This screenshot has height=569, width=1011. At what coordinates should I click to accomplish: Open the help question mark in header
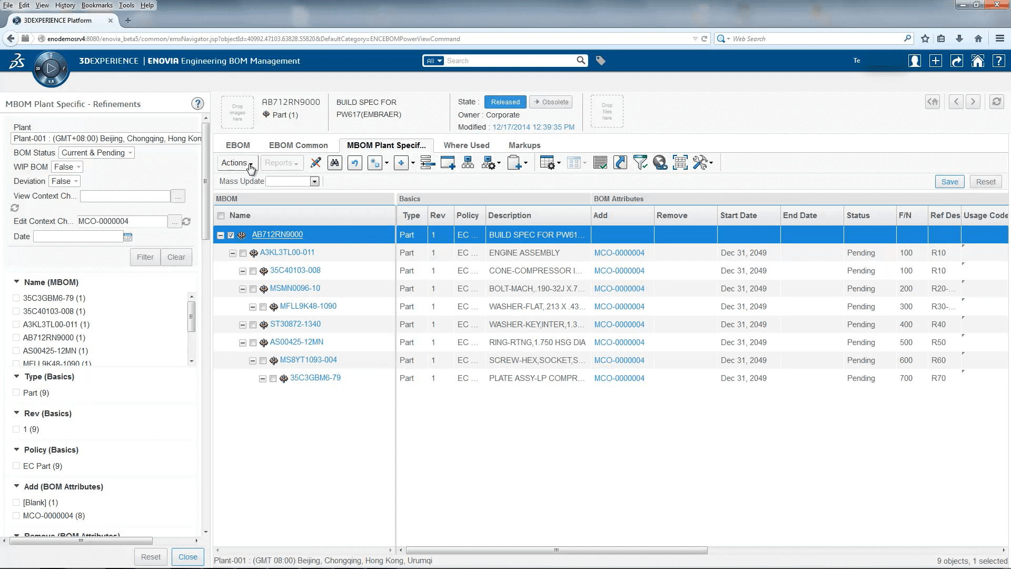pos(999,61)
